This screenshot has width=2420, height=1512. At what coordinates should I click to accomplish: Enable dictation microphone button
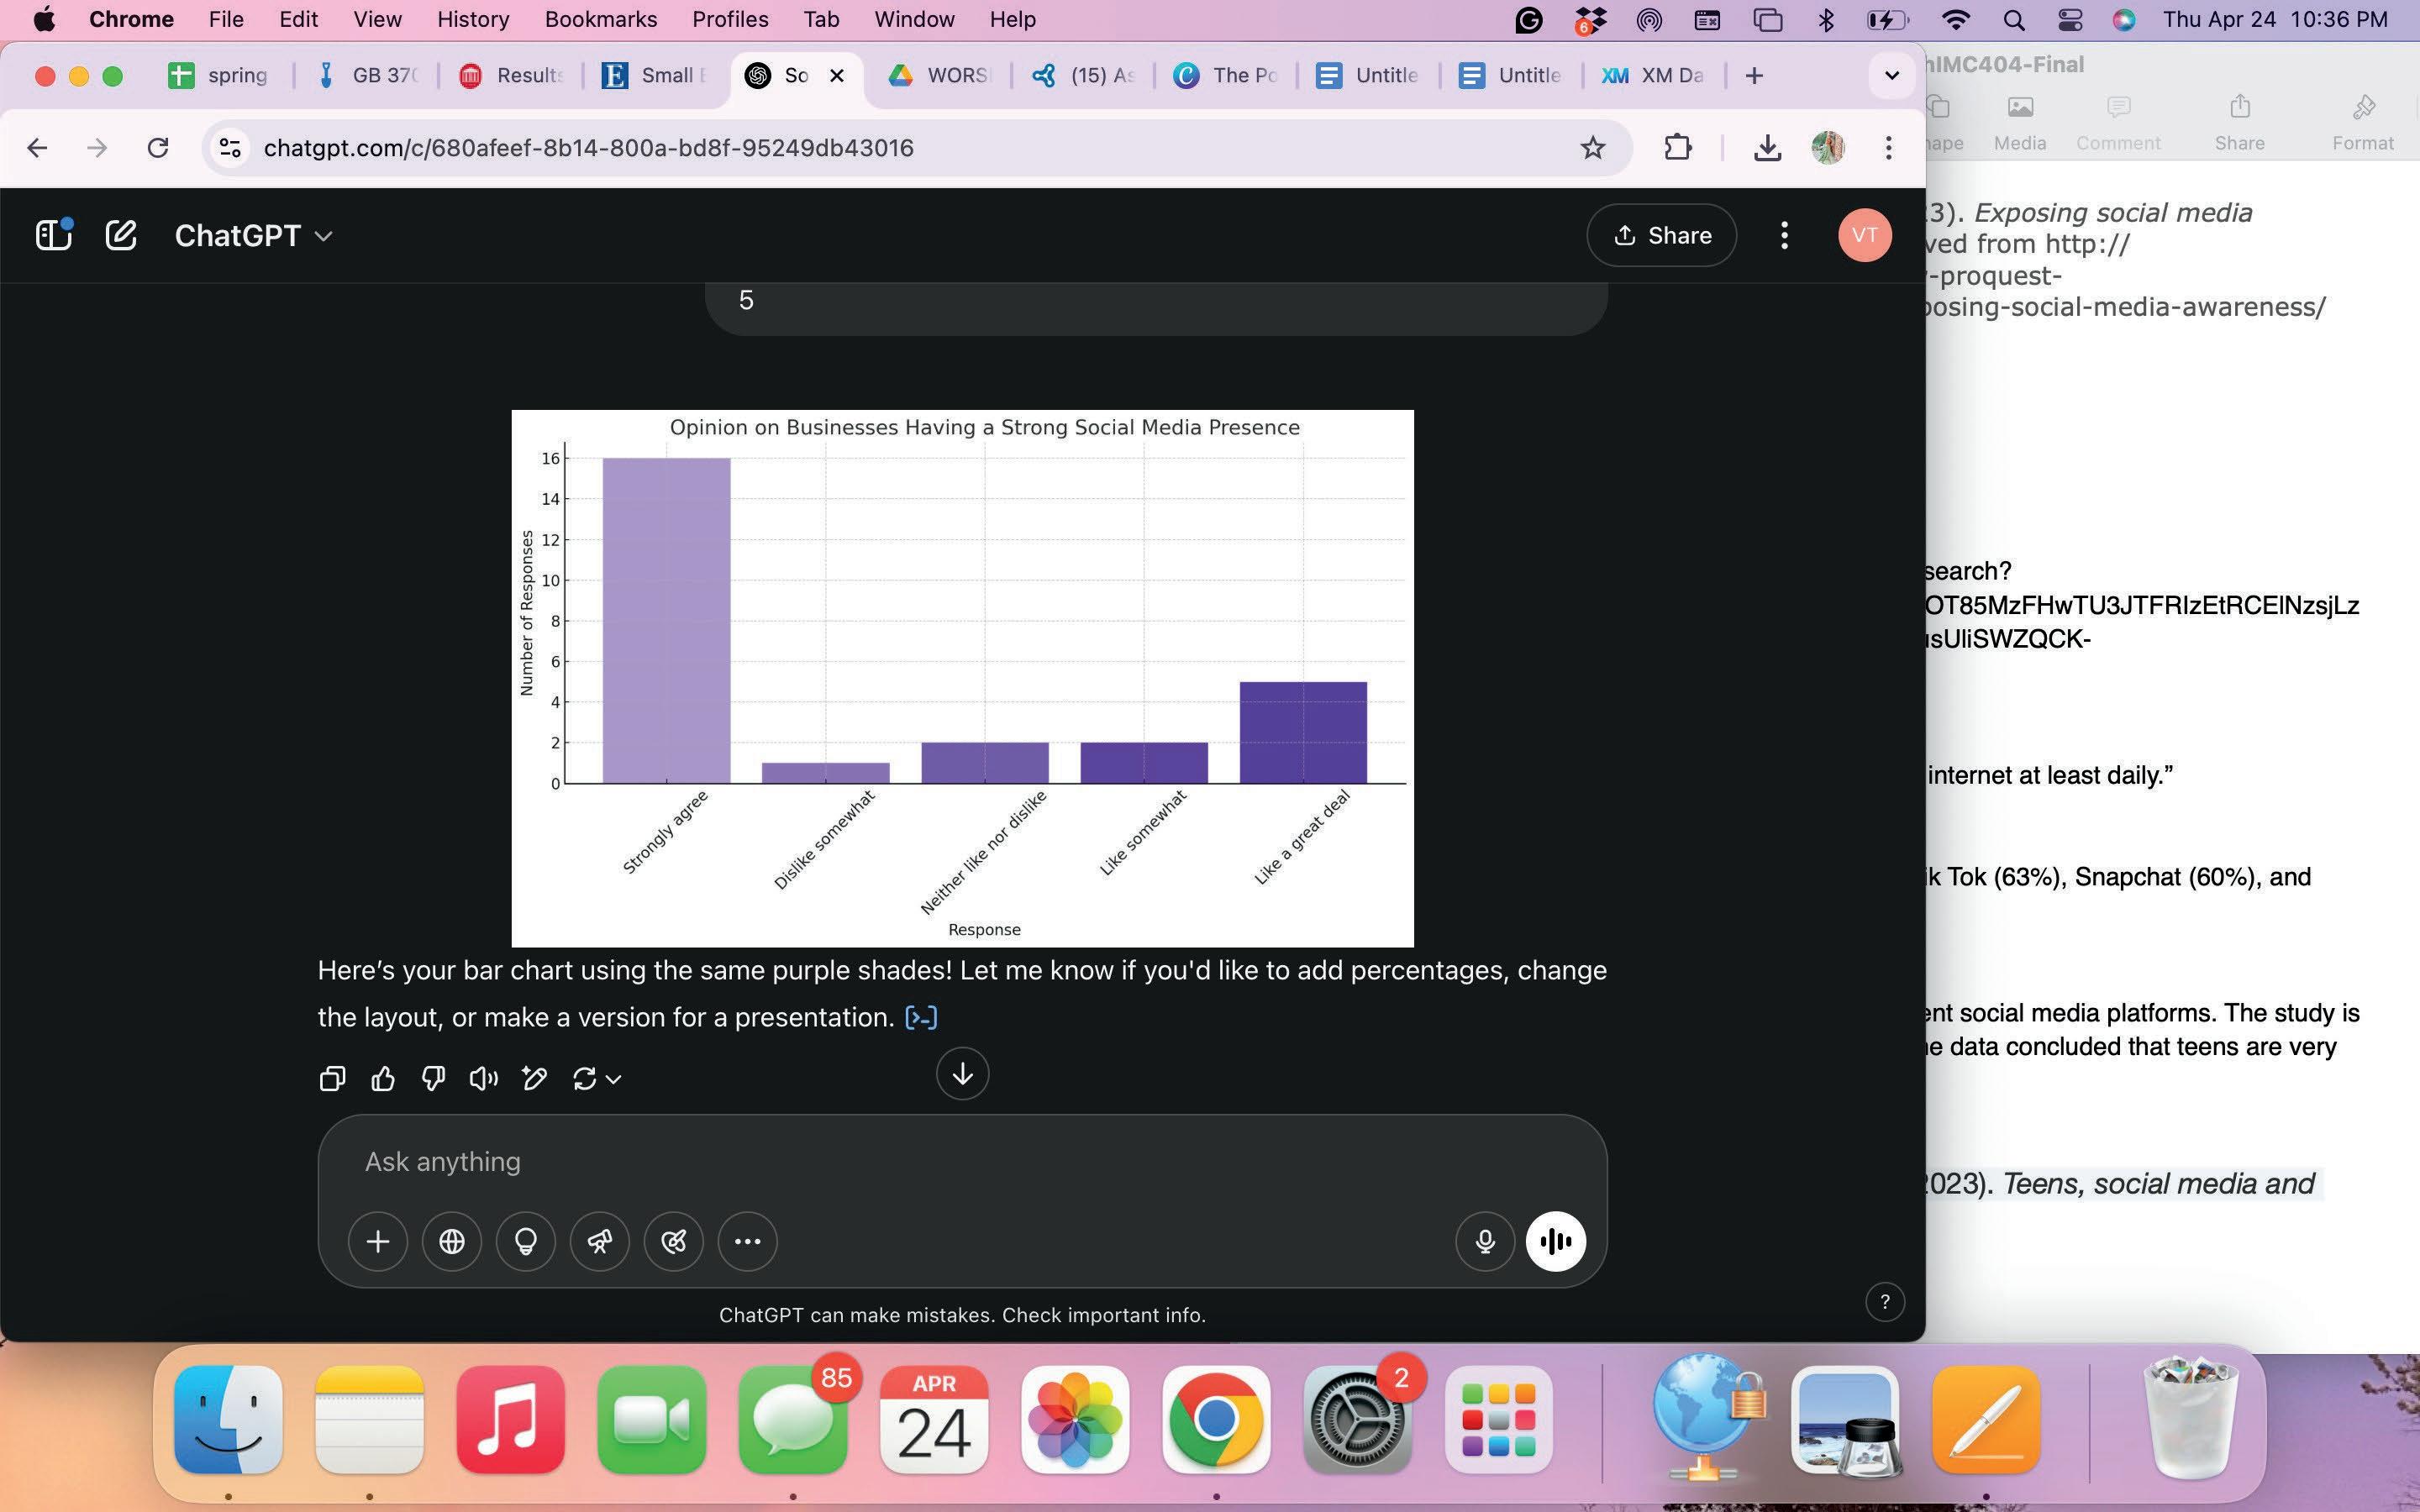click(x=1485, y=1242)
